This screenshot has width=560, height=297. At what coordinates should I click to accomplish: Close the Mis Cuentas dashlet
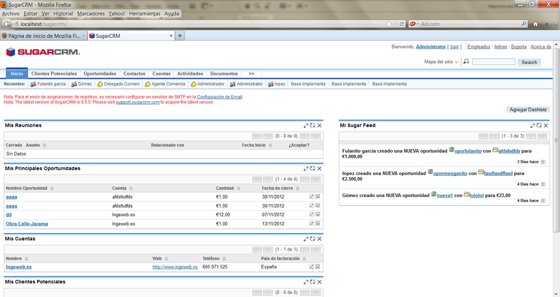pos(319,239)
